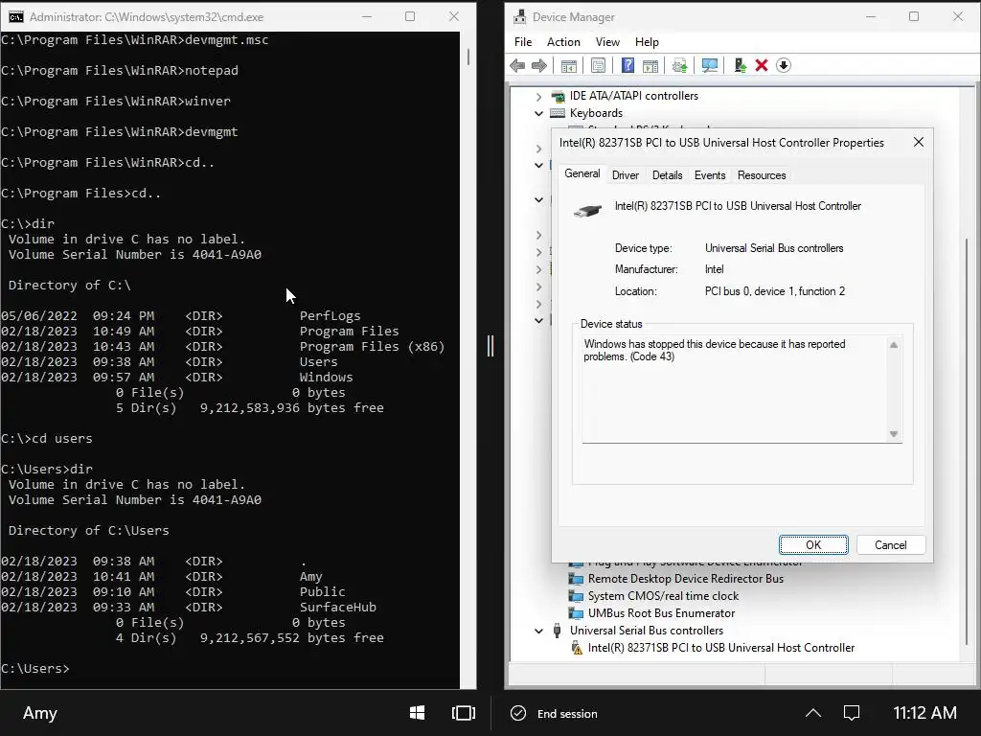This screenshot has height=736, width=981.
Task: Select IDE ATA/ATAPI controllers label
Action: tap(634, 96)
